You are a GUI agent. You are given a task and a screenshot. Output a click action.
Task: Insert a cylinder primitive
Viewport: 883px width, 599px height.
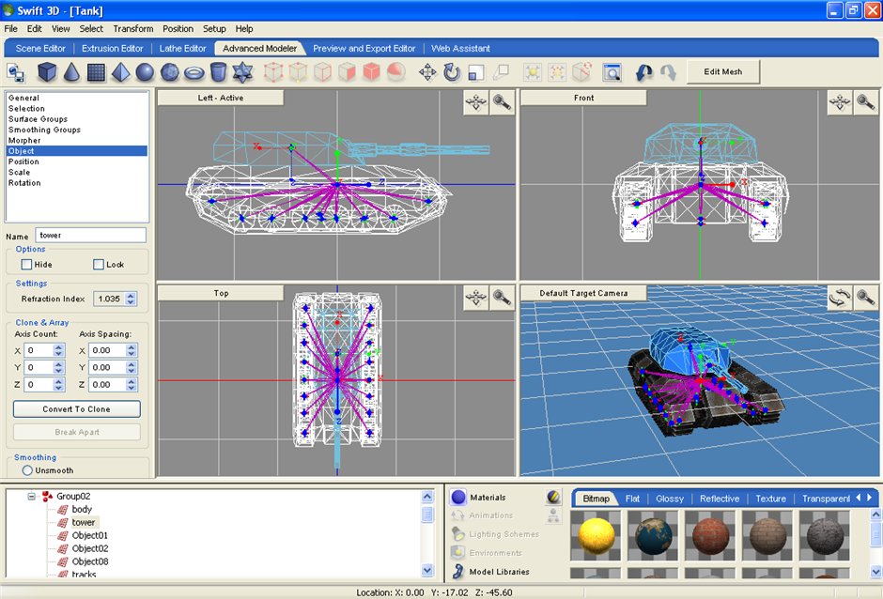[x=218, y=72]
